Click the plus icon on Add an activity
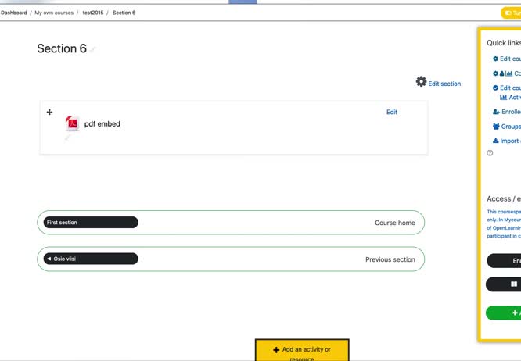 pyautogui.click(x=276, y=350)
